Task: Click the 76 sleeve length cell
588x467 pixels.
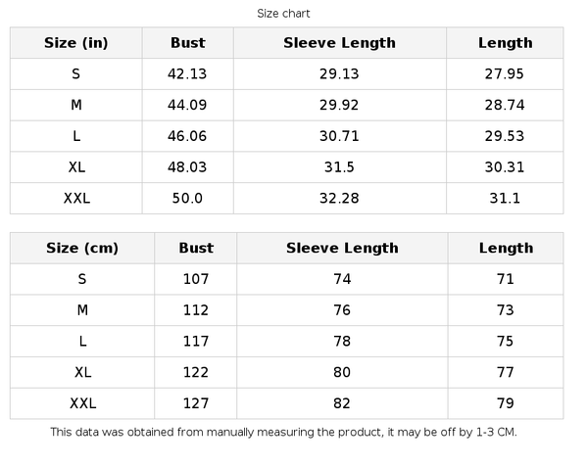Action: pyautogui.click(x=342, y=310)
